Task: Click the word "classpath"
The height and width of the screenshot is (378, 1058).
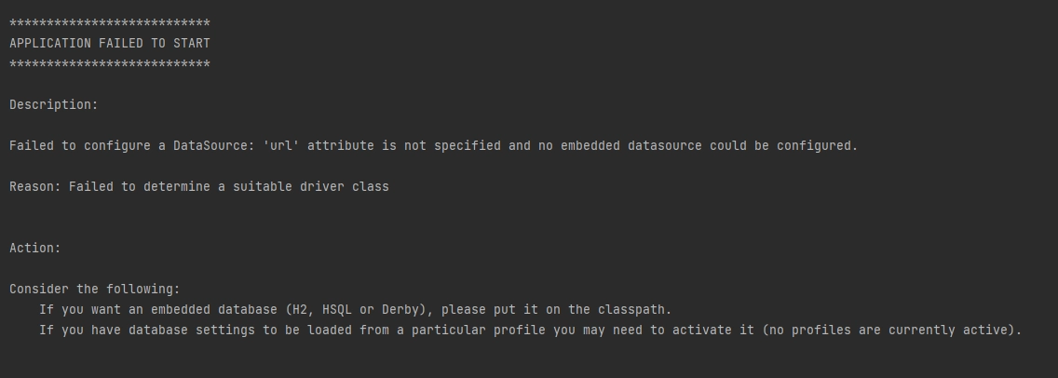Action: click(x=631, y=310)
